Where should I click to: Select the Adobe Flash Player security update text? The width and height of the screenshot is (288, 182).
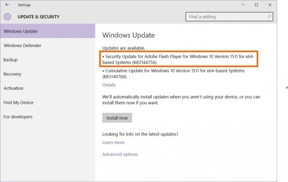point(178,60)
